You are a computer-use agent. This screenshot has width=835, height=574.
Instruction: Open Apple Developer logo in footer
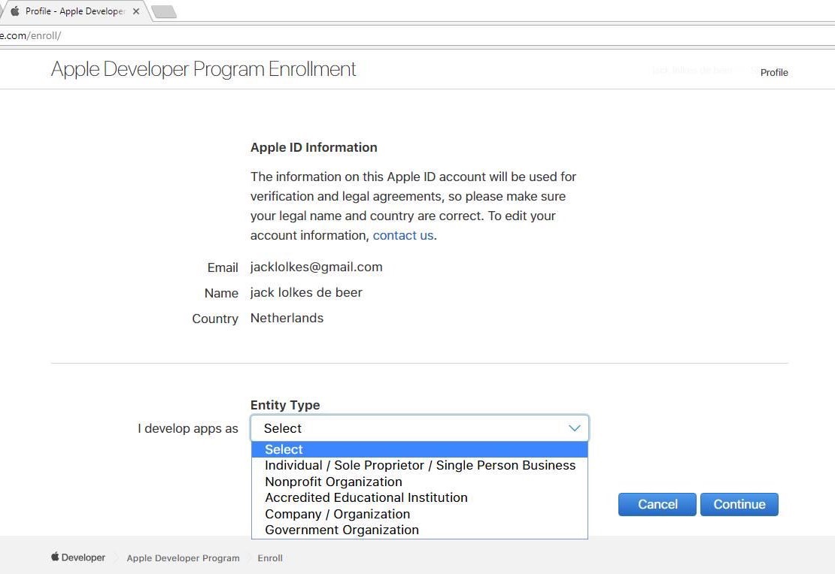point(78,557)
